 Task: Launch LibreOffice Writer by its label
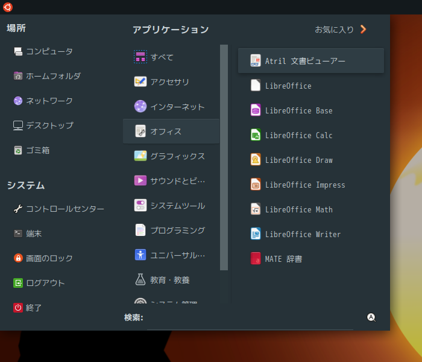pos(303,234)
